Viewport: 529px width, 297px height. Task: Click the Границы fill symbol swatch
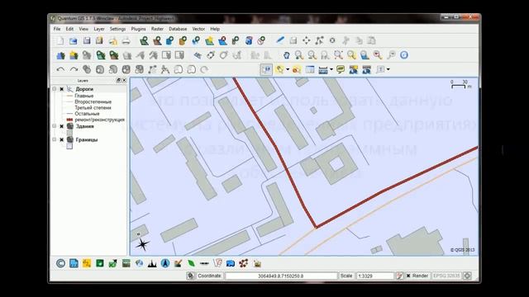(69, 146)
